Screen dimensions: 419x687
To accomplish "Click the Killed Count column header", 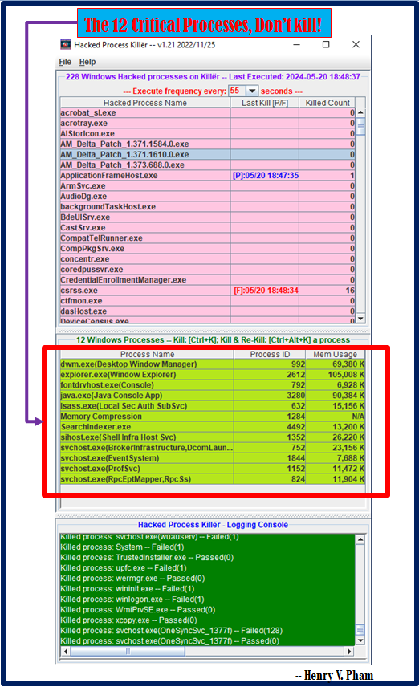I will click(327, 103).
